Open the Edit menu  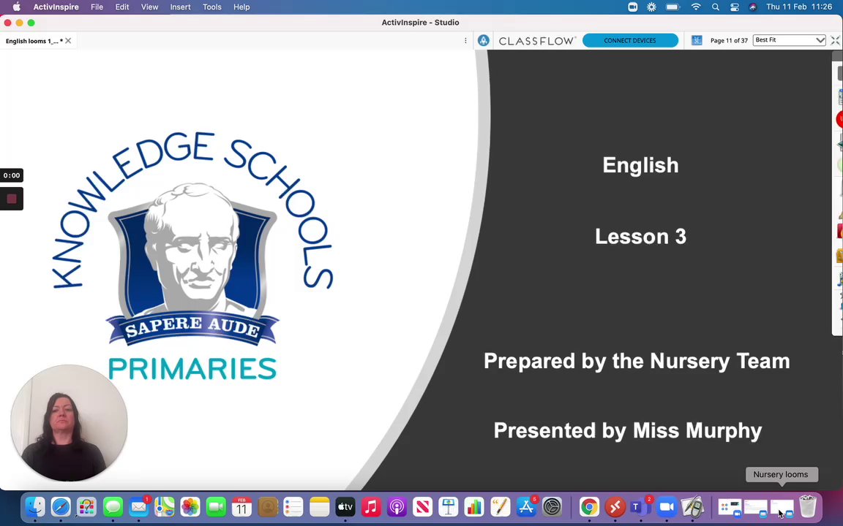click(x=122, y=7)
